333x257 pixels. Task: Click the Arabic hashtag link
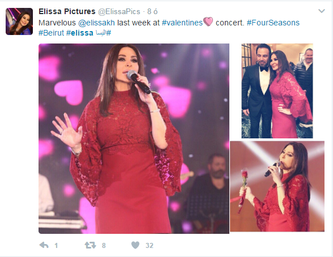click(x=104, y=33)
